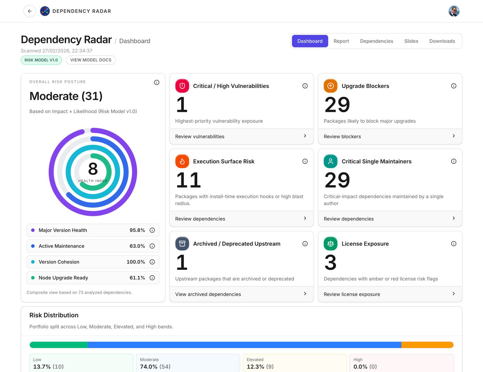Click the back arrow in the top bar
This screenshot has width=483, height=372.
[x=30, y=11]
